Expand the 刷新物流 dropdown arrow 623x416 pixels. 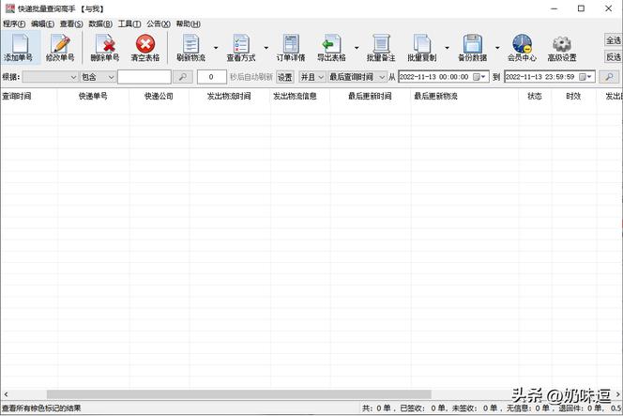(216, 48)
